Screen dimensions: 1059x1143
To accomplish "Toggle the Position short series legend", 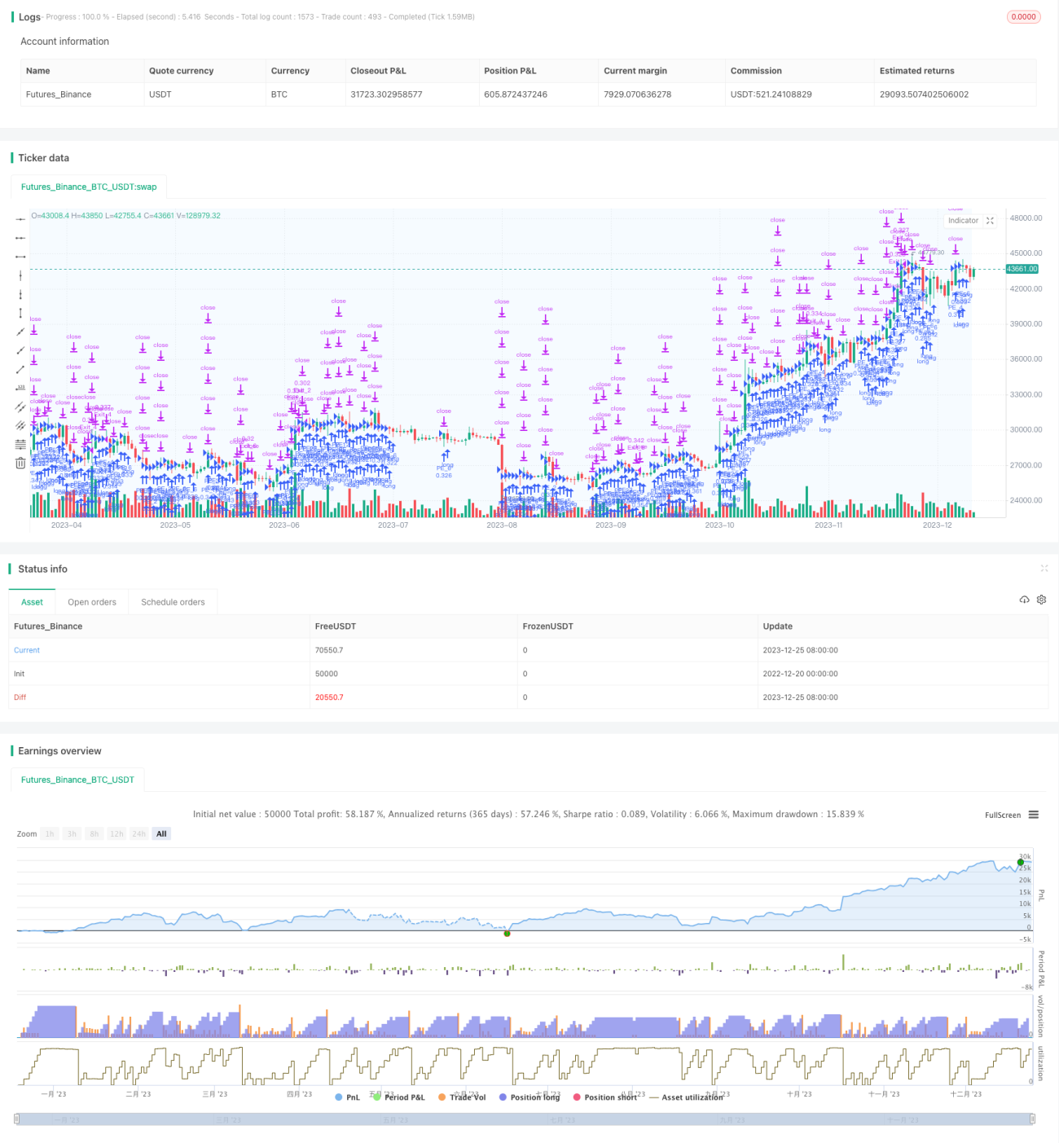I will [605, 1097].
